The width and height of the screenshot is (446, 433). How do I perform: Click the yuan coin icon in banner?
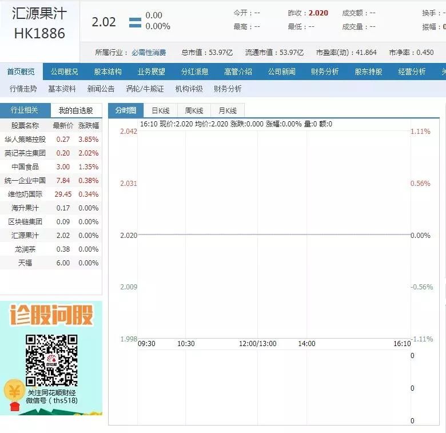tap(13, 391)
